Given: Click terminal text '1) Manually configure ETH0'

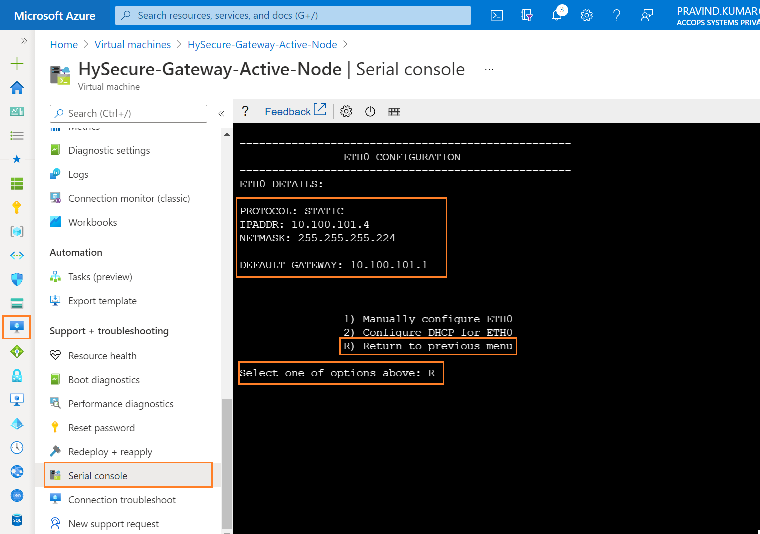Looking at the screenshot, I should click(x=428, y=319).
